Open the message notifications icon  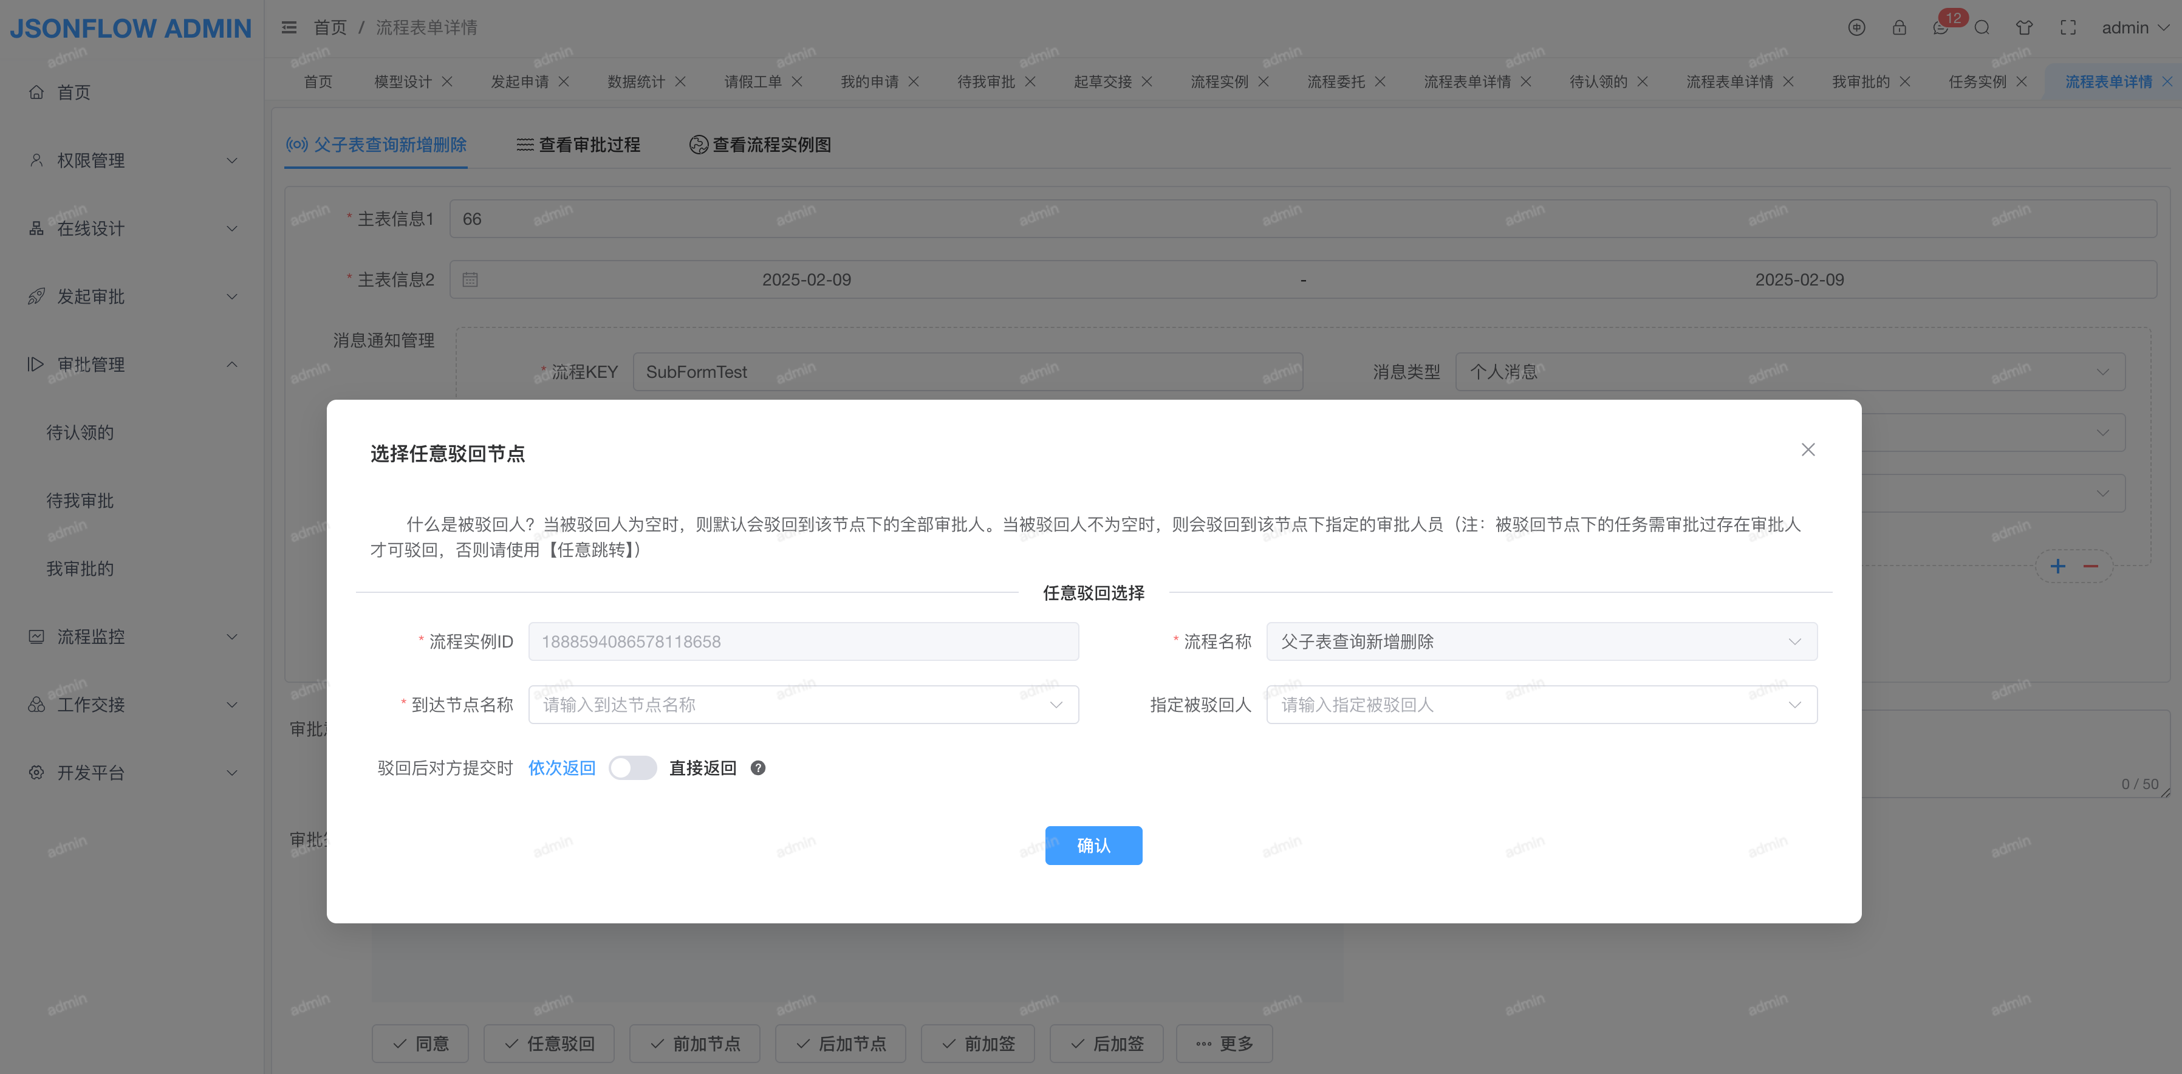tap(1941, 28)
